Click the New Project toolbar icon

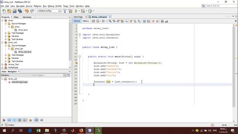tap(9, 11)
